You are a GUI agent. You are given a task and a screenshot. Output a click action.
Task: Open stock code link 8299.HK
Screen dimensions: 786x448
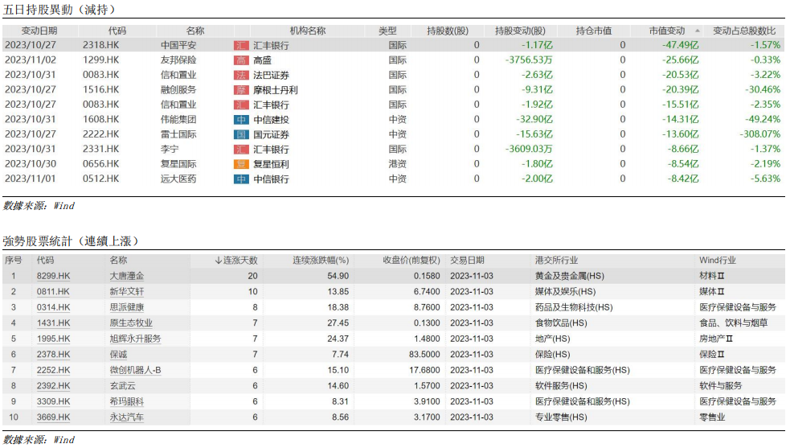[54, 276]
